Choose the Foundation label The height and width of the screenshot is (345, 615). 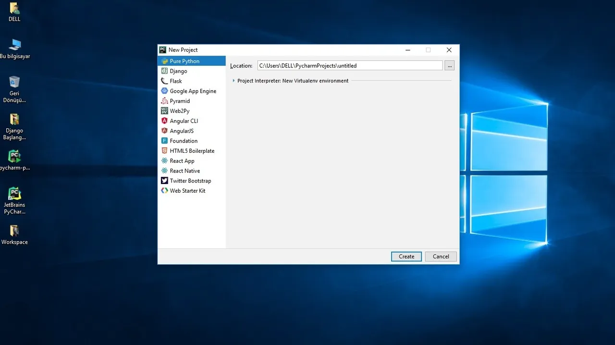click(184, 141)
